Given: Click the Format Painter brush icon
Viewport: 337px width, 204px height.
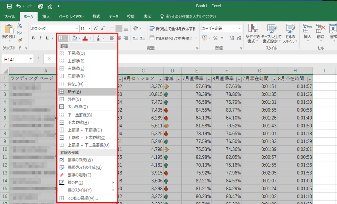Looking at the screenshot, I should pos(20,40).
